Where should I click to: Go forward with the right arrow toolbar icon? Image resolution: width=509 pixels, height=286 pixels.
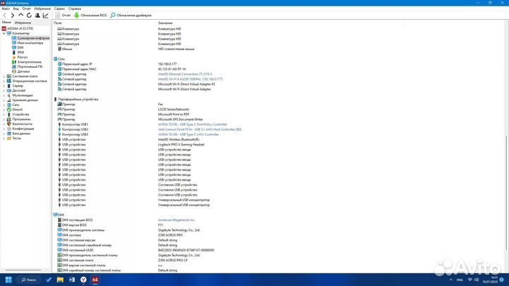pyautogui.click(x=13, y=16)
